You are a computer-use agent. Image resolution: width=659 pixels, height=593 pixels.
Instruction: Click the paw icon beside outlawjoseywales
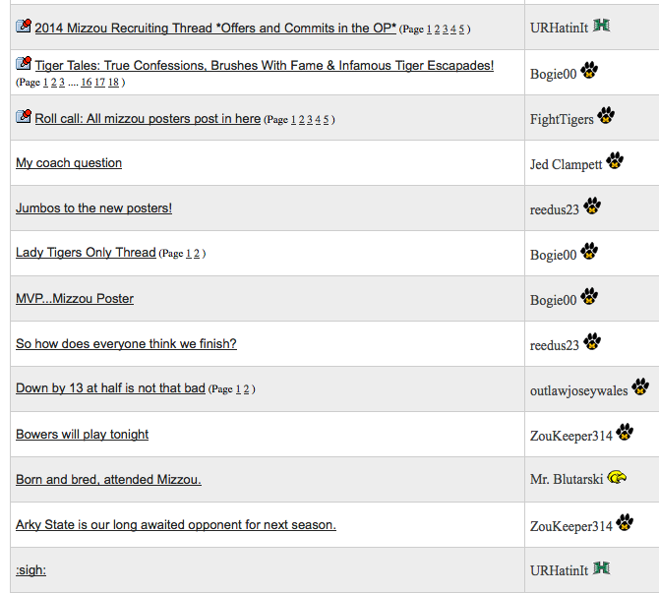pos(640,386)
